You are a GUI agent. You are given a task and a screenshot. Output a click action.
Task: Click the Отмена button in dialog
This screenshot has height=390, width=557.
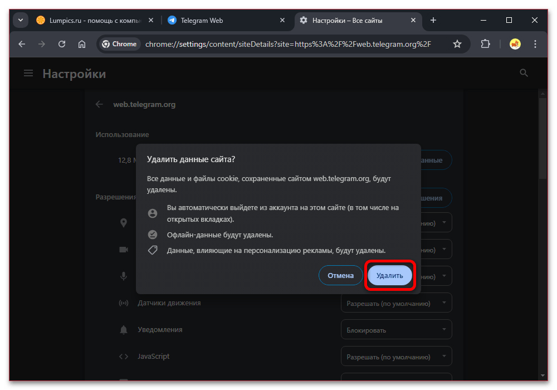click(340, 276)
